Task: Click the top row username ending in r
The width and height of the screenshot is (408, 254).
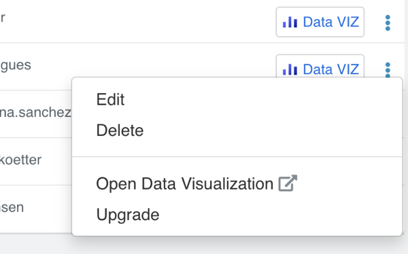Action: click(x=3, y=18)
